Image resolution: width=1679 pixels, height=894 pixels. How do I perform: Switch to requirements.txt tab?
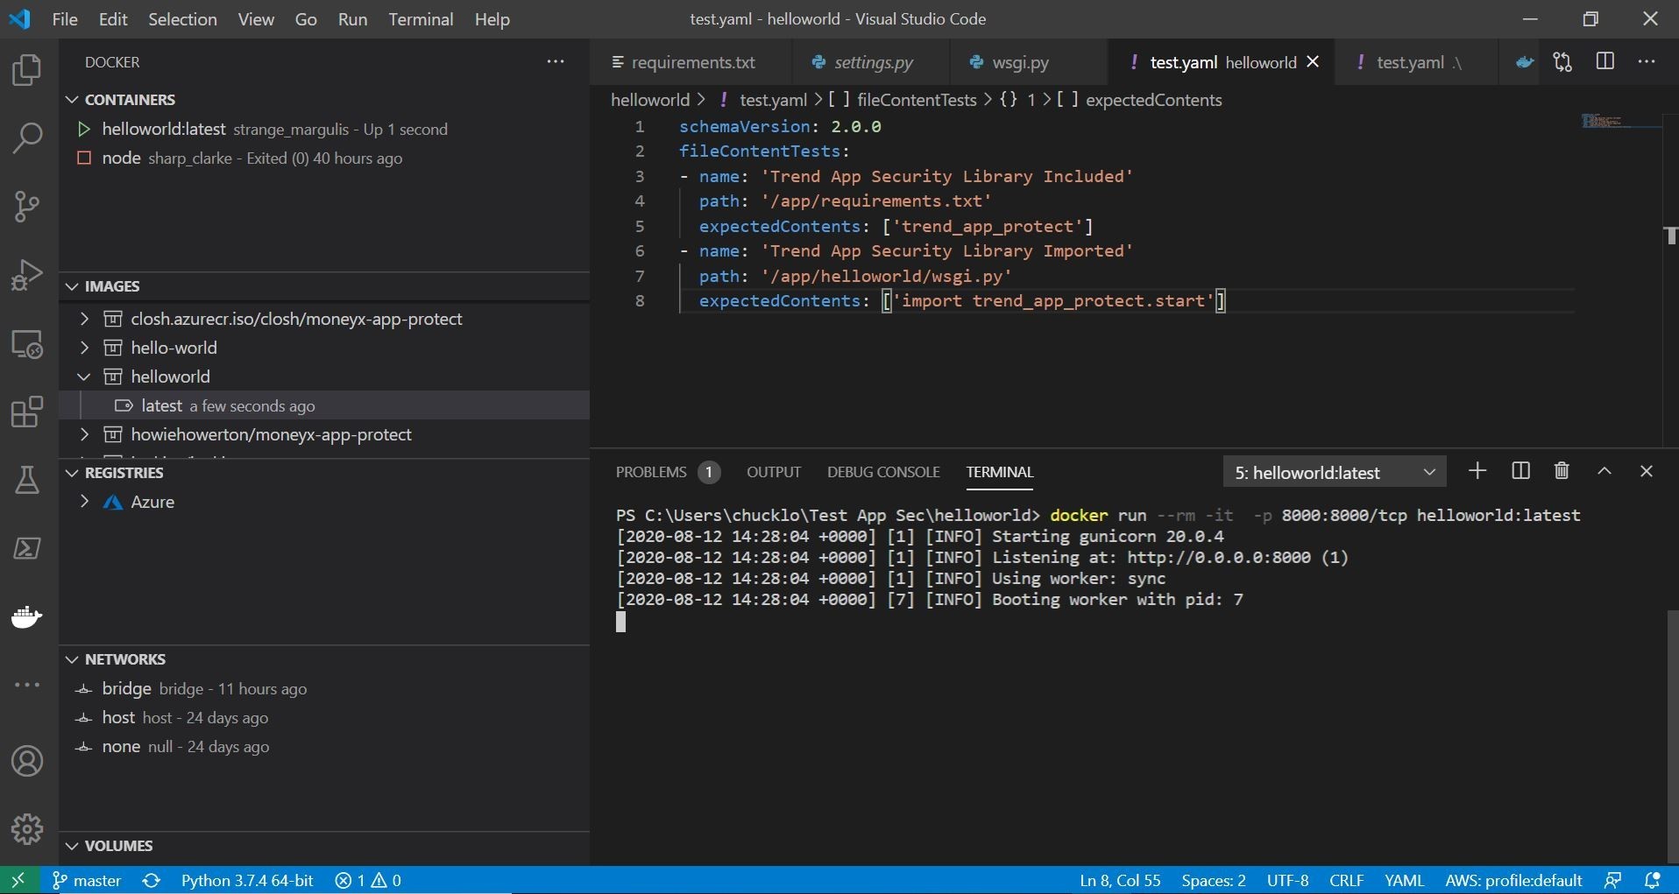click(x=691, y=62)
